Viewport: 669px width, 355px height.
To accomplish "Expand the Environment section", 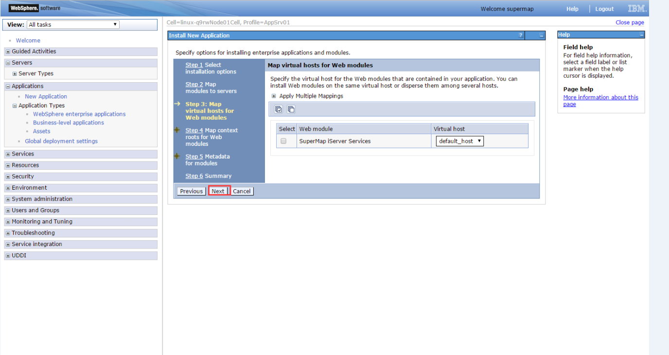I will pyautogui.click(x=8, y=188).
